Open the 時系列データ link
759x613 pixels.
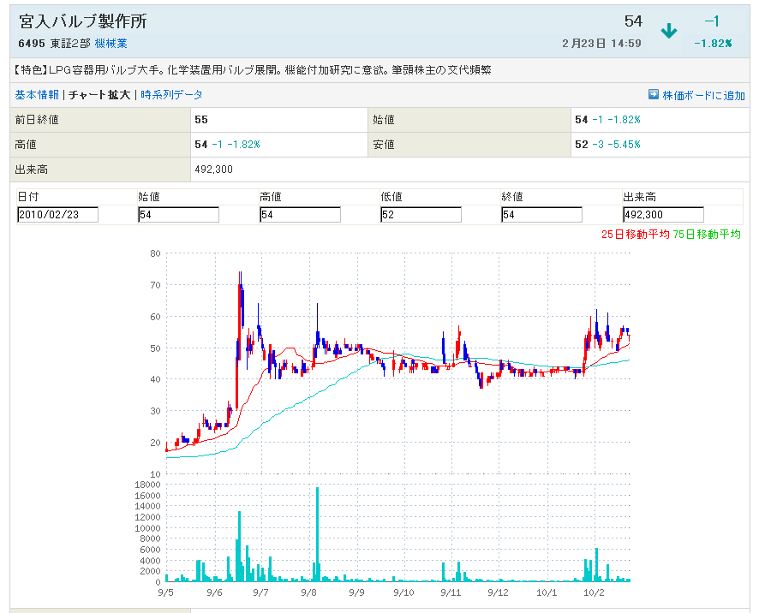point(171,95)
